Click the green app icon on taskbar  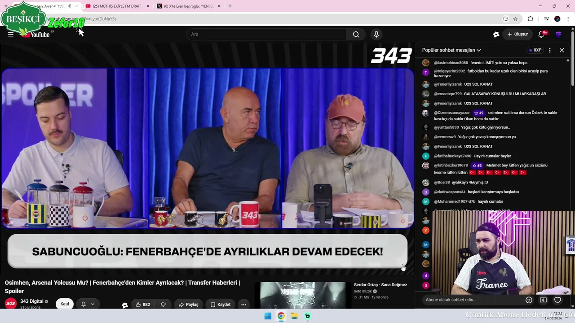tap(308, 316)
